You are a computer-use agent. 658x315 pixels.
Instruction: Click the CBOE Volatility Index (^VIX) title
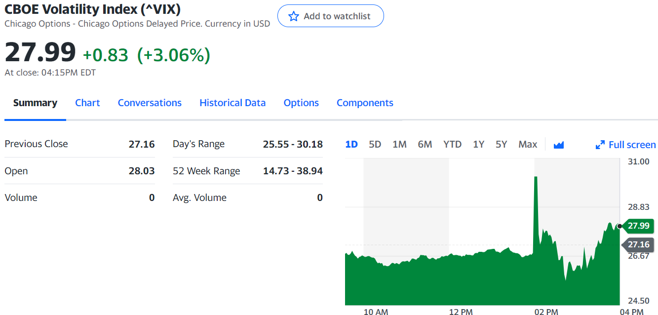92,9
